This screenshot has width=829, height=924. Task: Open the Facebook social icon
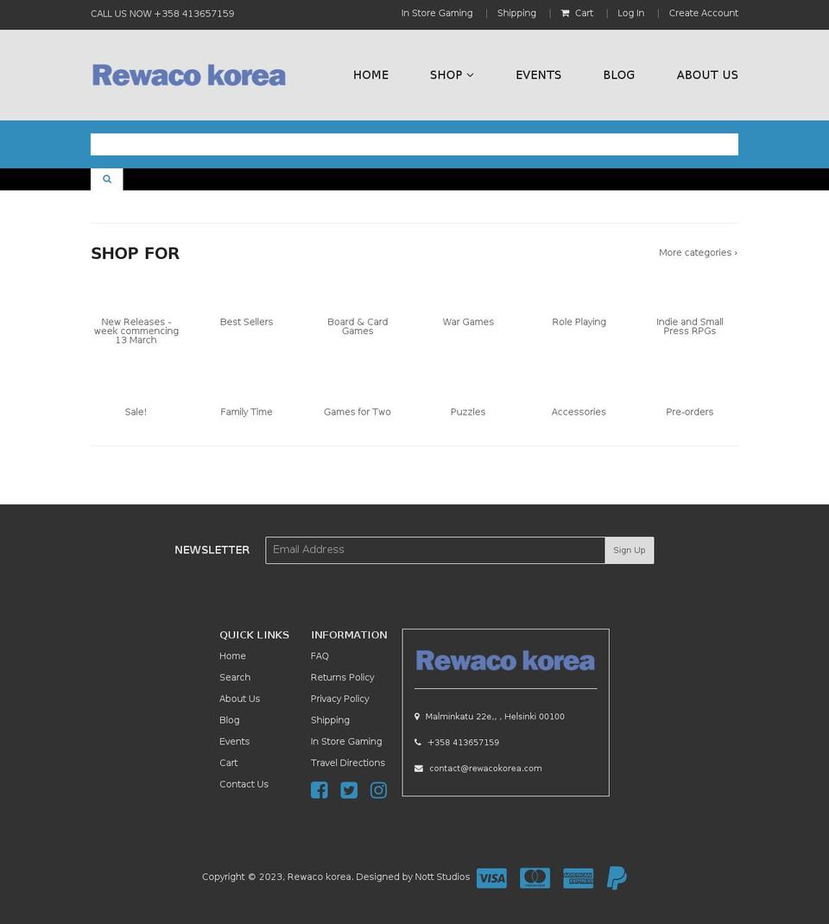pos(319,790)
